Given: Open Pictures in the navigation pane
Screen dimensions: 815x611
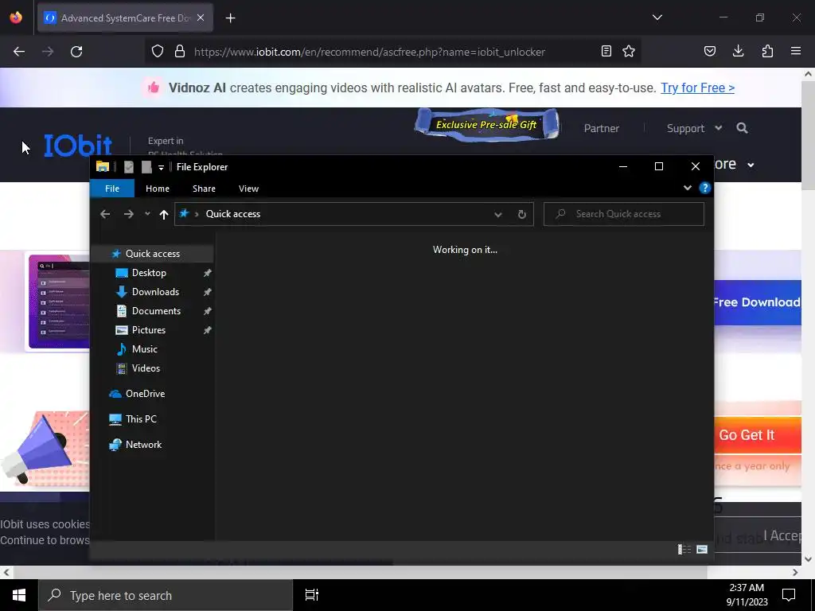Looking at the screenshot, I should click(149, 330).
